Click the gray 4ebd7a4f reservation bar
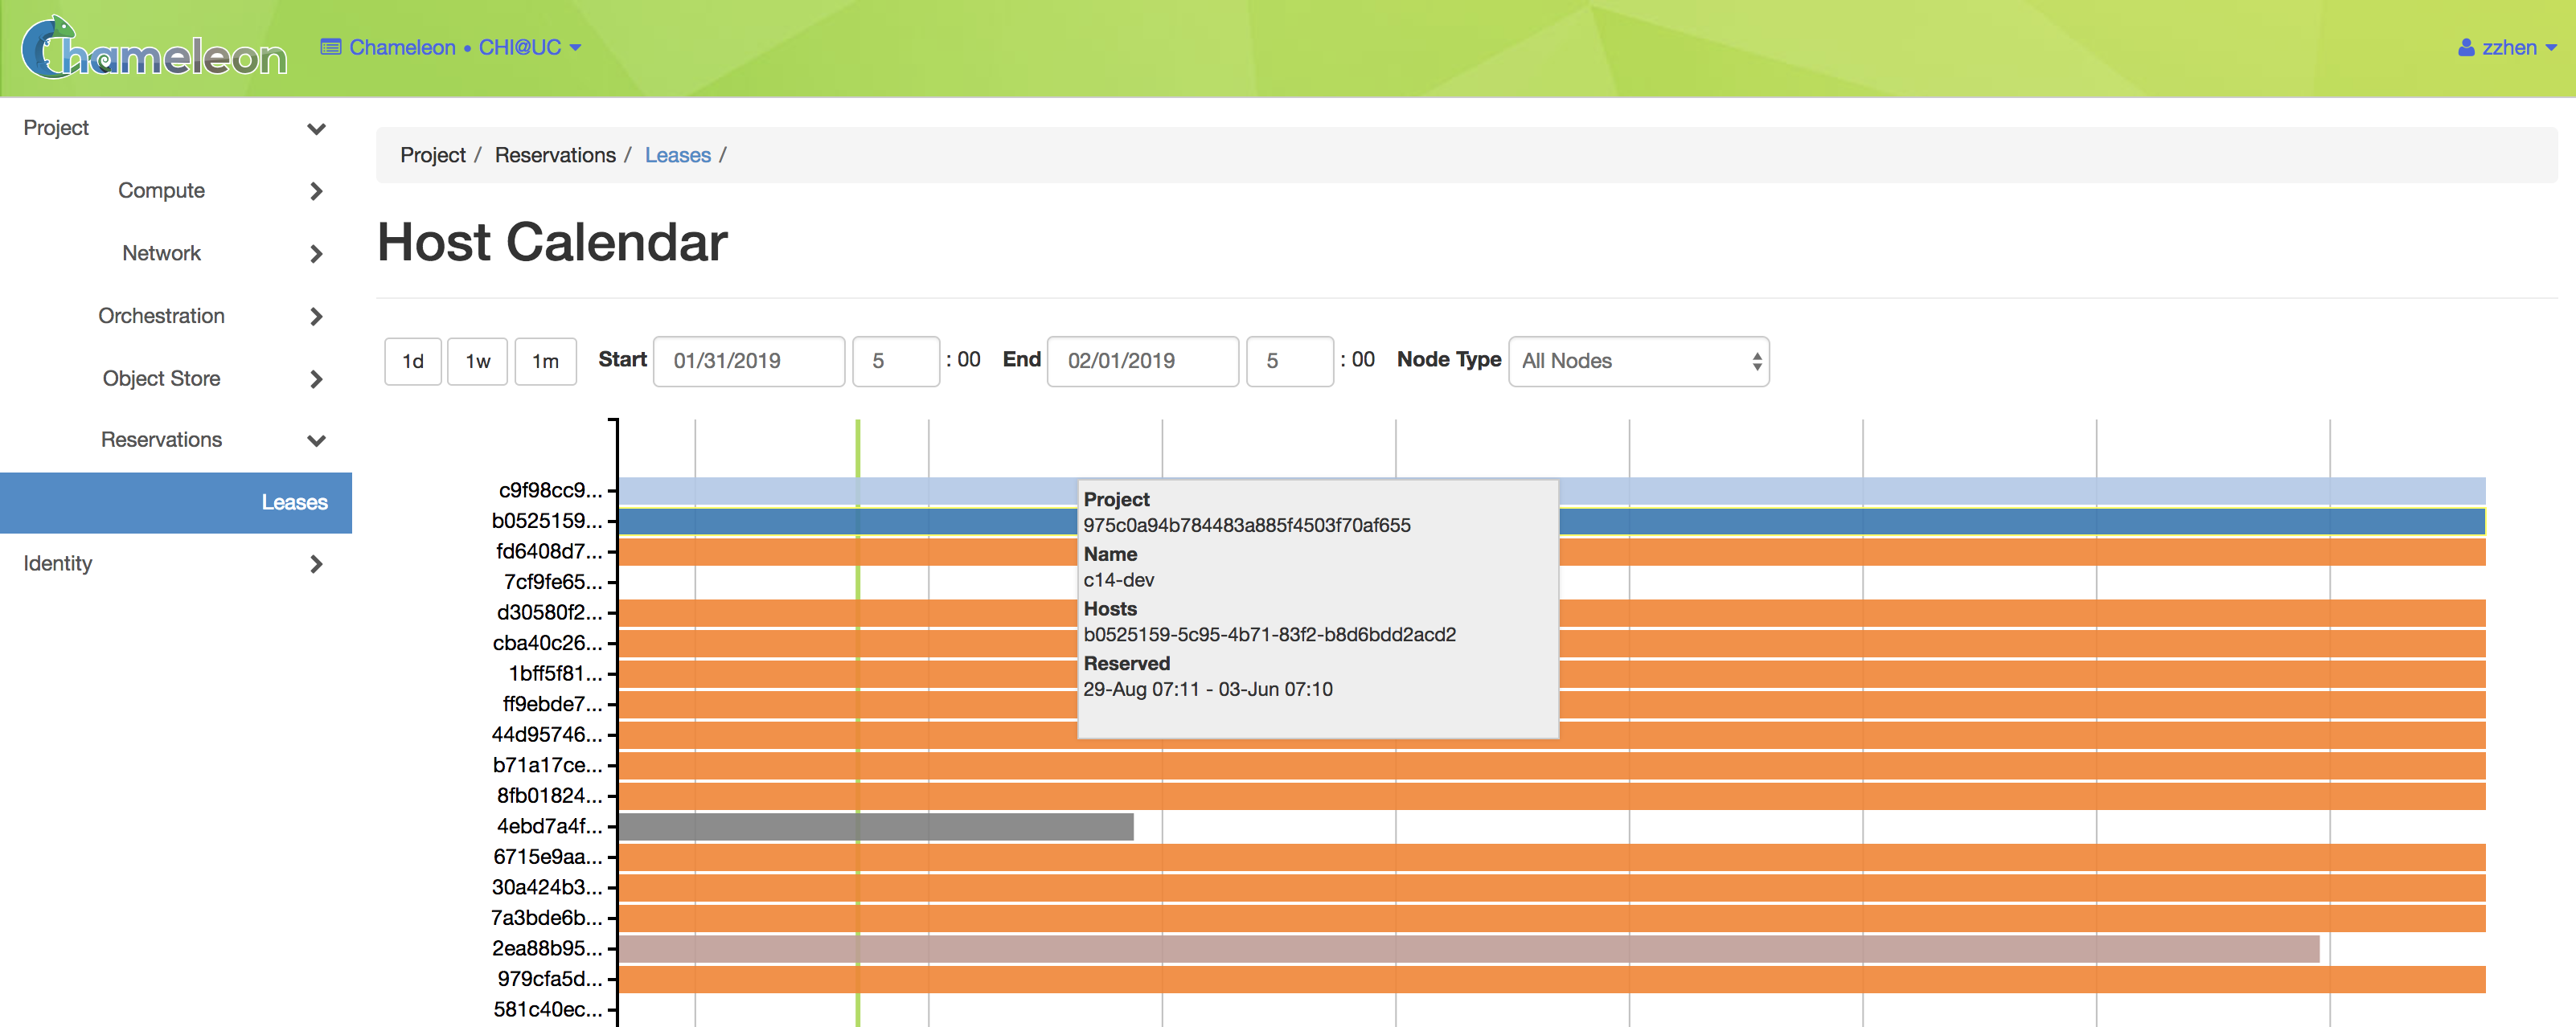Screen dimensions: 2576x1027 point(876,826)
